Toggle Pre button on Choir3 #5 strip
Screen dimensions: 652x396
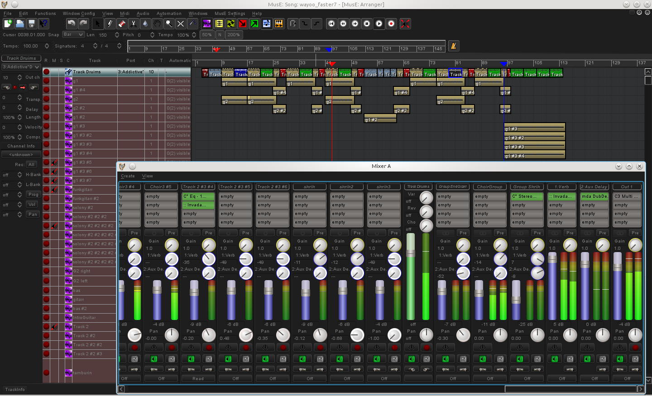[171, 233]
